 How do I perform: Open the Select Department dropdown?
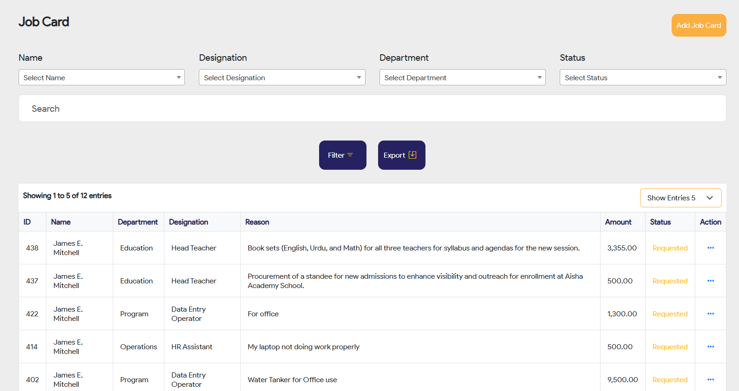(462, 77)
